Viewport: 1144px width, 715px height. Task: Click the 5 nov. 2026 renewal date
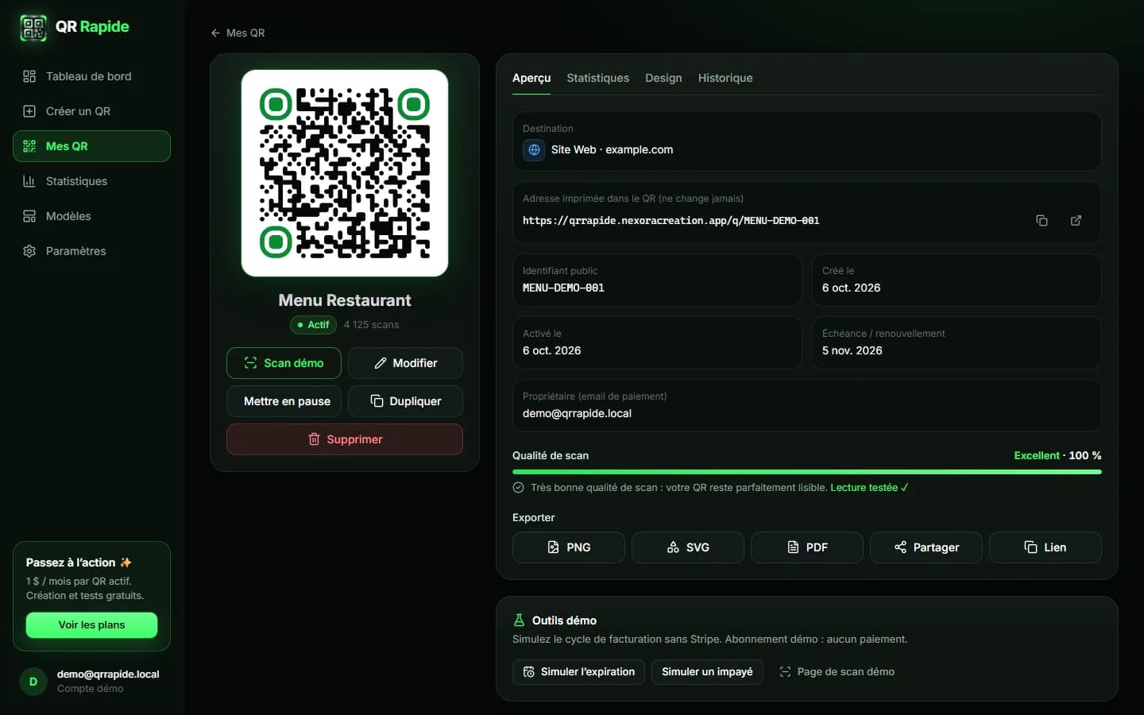(852, 351)
